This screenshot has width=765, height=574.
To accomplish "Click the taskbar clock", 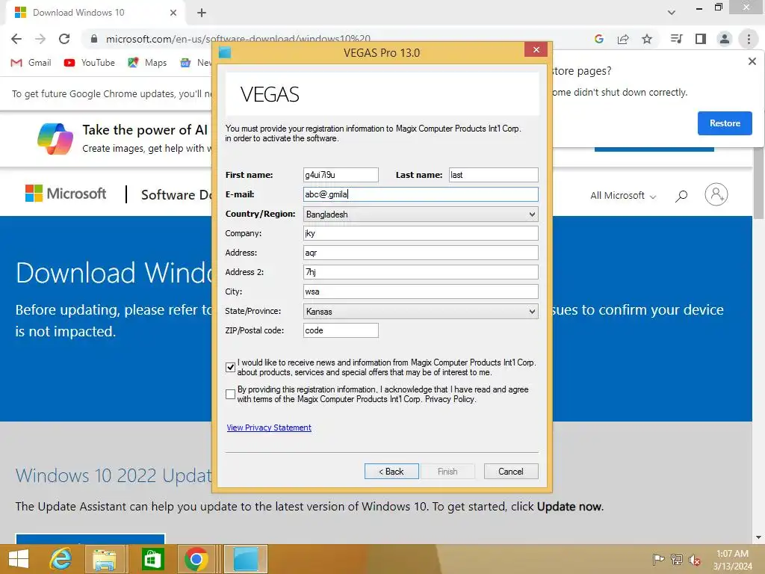I will (x=732, y=560).
